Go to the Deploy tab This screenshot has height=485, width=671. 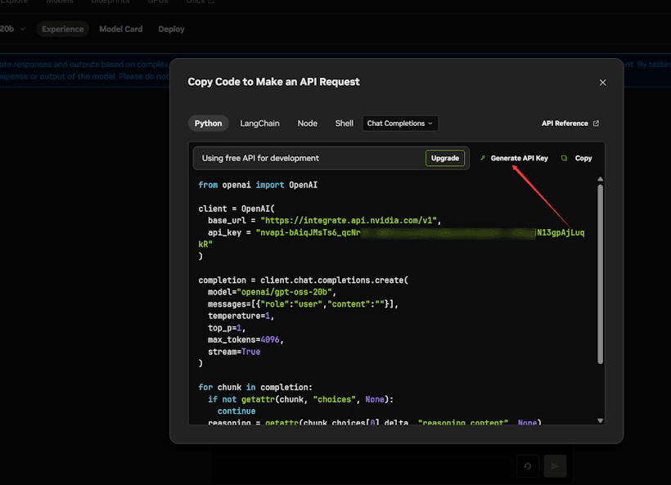tap(172, 29)
